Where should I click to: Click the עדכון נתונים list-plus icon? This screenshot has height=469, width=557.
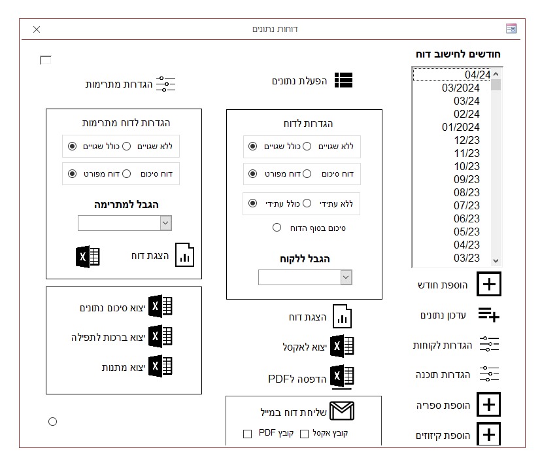[489, 315]
